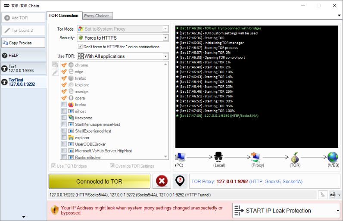The height and width of the screenshot is (221, 343).
Task: Click the Tor1 onion icon
Action: tap(4, 68)
